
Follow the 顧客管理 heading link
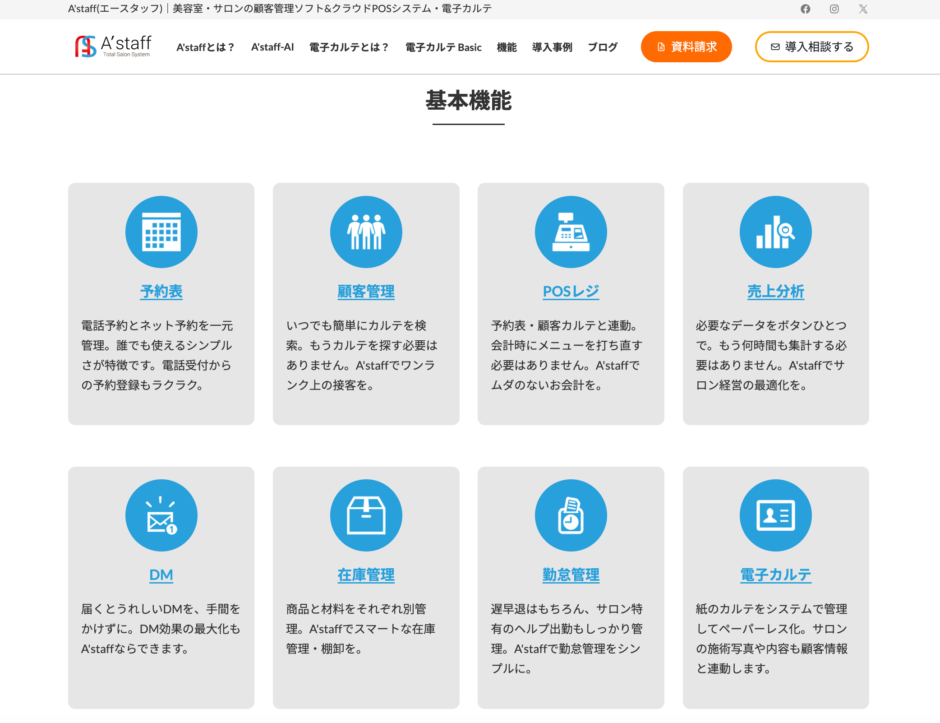[366, 292]
